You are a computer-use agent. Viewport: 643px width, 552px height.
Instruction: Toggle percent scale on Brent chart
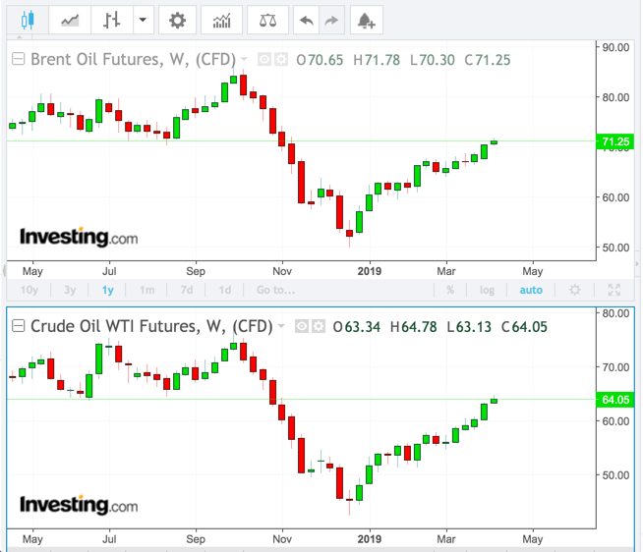450,290
